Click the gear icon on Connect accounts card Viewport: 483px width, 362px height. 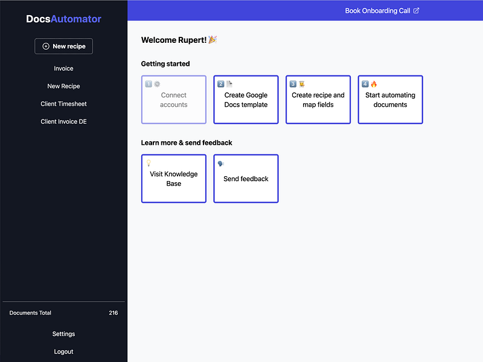point(157,84)
